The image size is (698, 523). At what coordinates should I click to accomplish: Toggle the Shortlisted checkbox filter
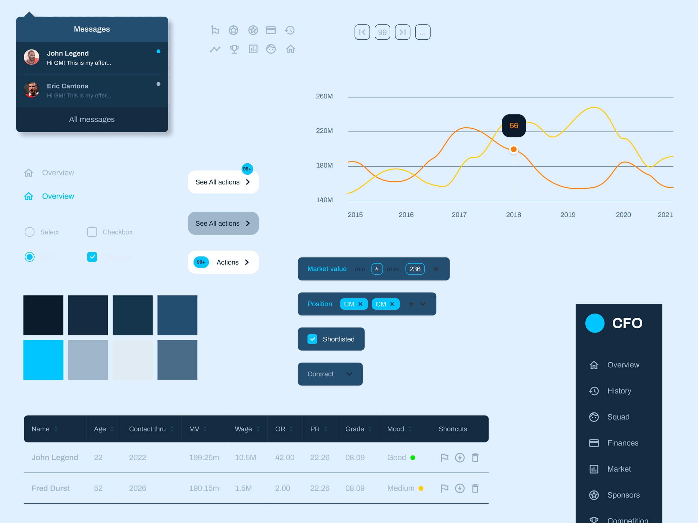(x=312, y=339)
